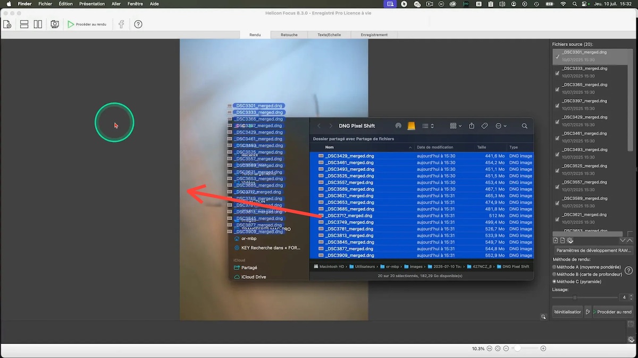Switch to vertical split view layout icon
The image size is (638, 358).
coord(38,24)
